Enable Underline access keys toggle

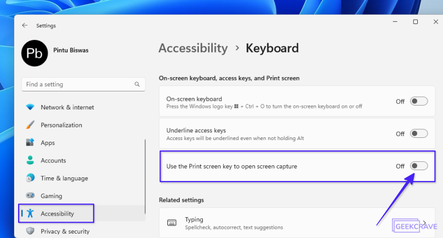click(419, 133)
